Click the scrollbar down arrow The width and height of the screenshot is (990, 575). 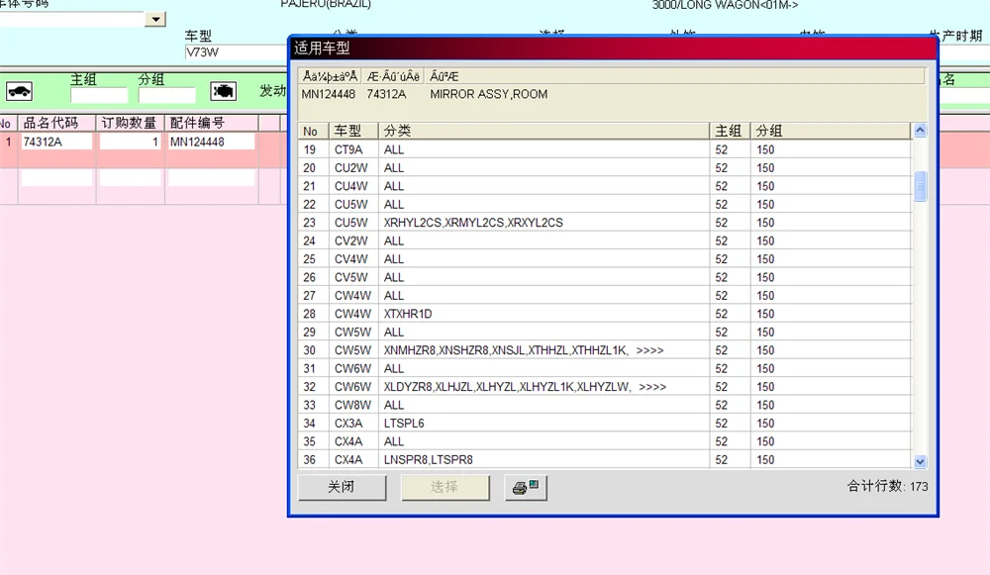(920, 461)
